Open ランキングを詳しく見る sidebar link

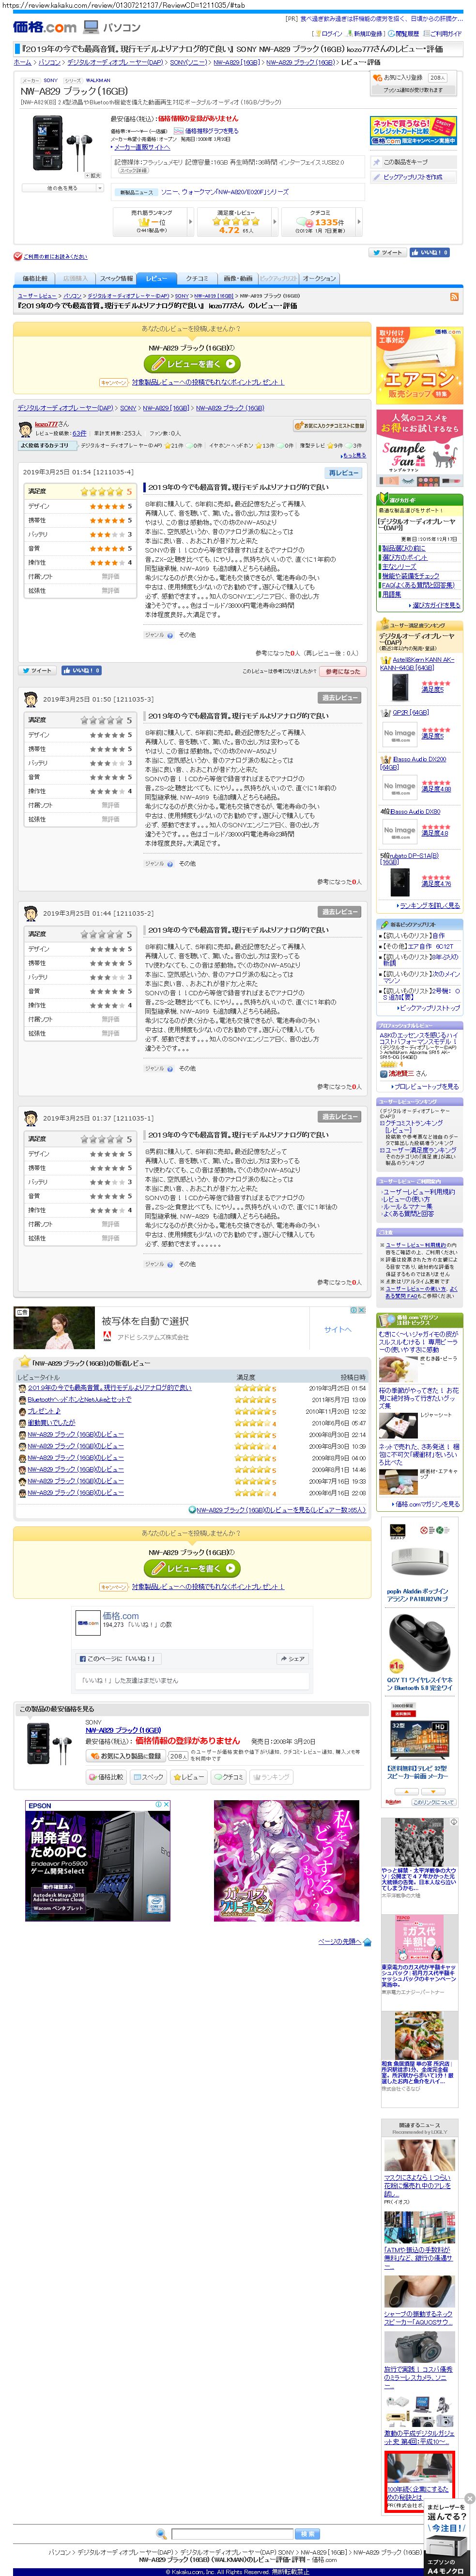click(x=429, y=905)
